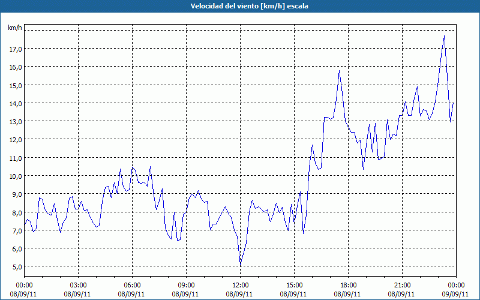Click the '09/09/11' date label

pos(455,294)
